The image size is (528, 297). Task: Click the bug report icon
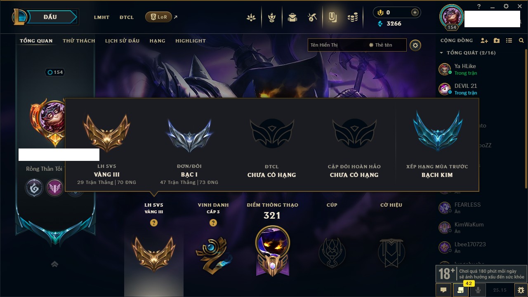tap(521, 290)
